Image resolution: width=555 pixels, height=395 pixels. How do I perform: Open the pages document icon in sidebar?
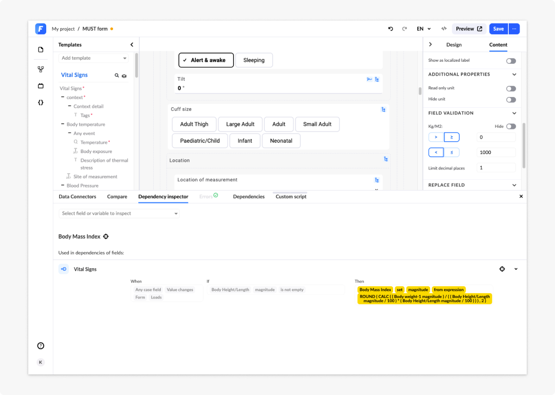coord(41,49)
